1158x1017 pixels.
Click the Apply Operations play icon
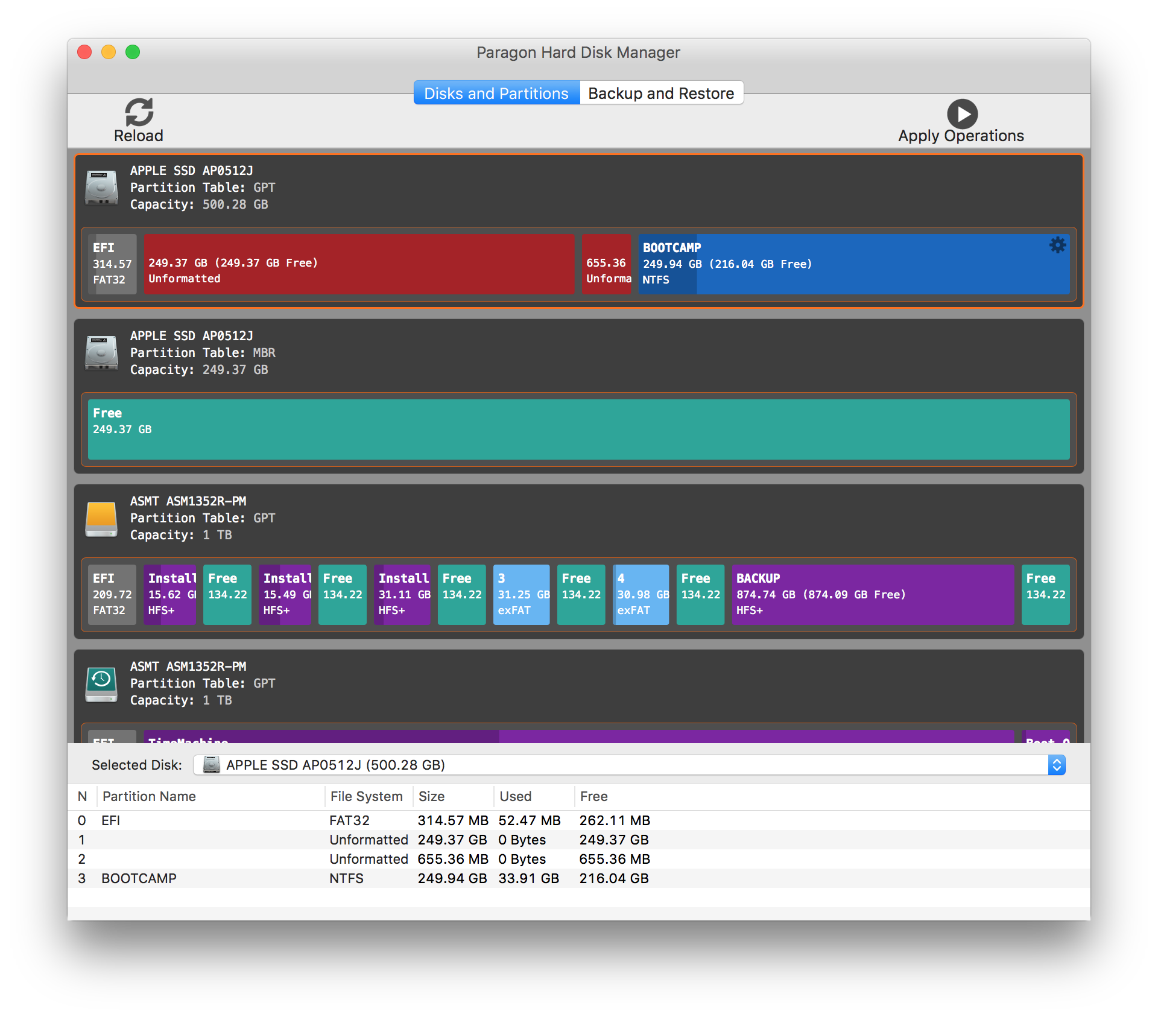pyautogui.click(x=962, y=113)
